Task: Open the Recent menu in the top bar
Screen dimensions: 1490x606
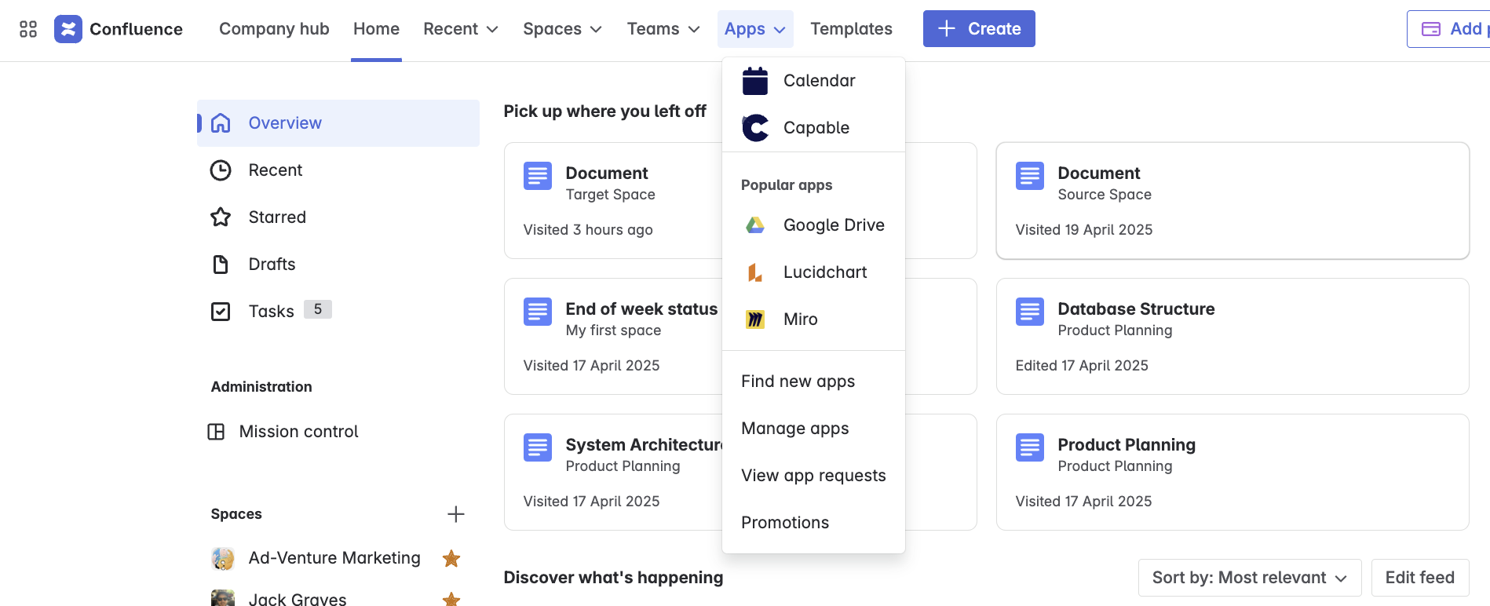Action: pyautogui.click(x=459, y=28)
